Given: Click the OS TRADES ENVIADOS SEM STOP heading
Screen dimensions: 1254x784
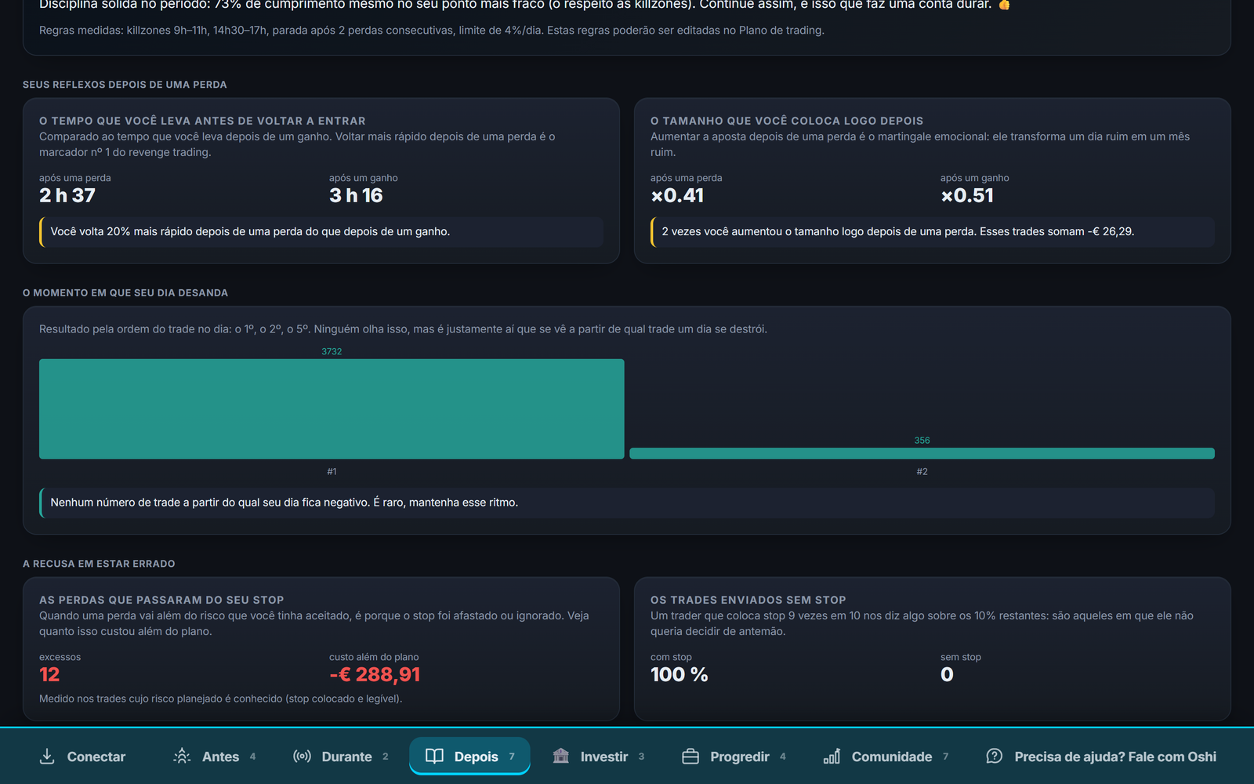Looking at the screenshot, I should click(x=748, y=600).
